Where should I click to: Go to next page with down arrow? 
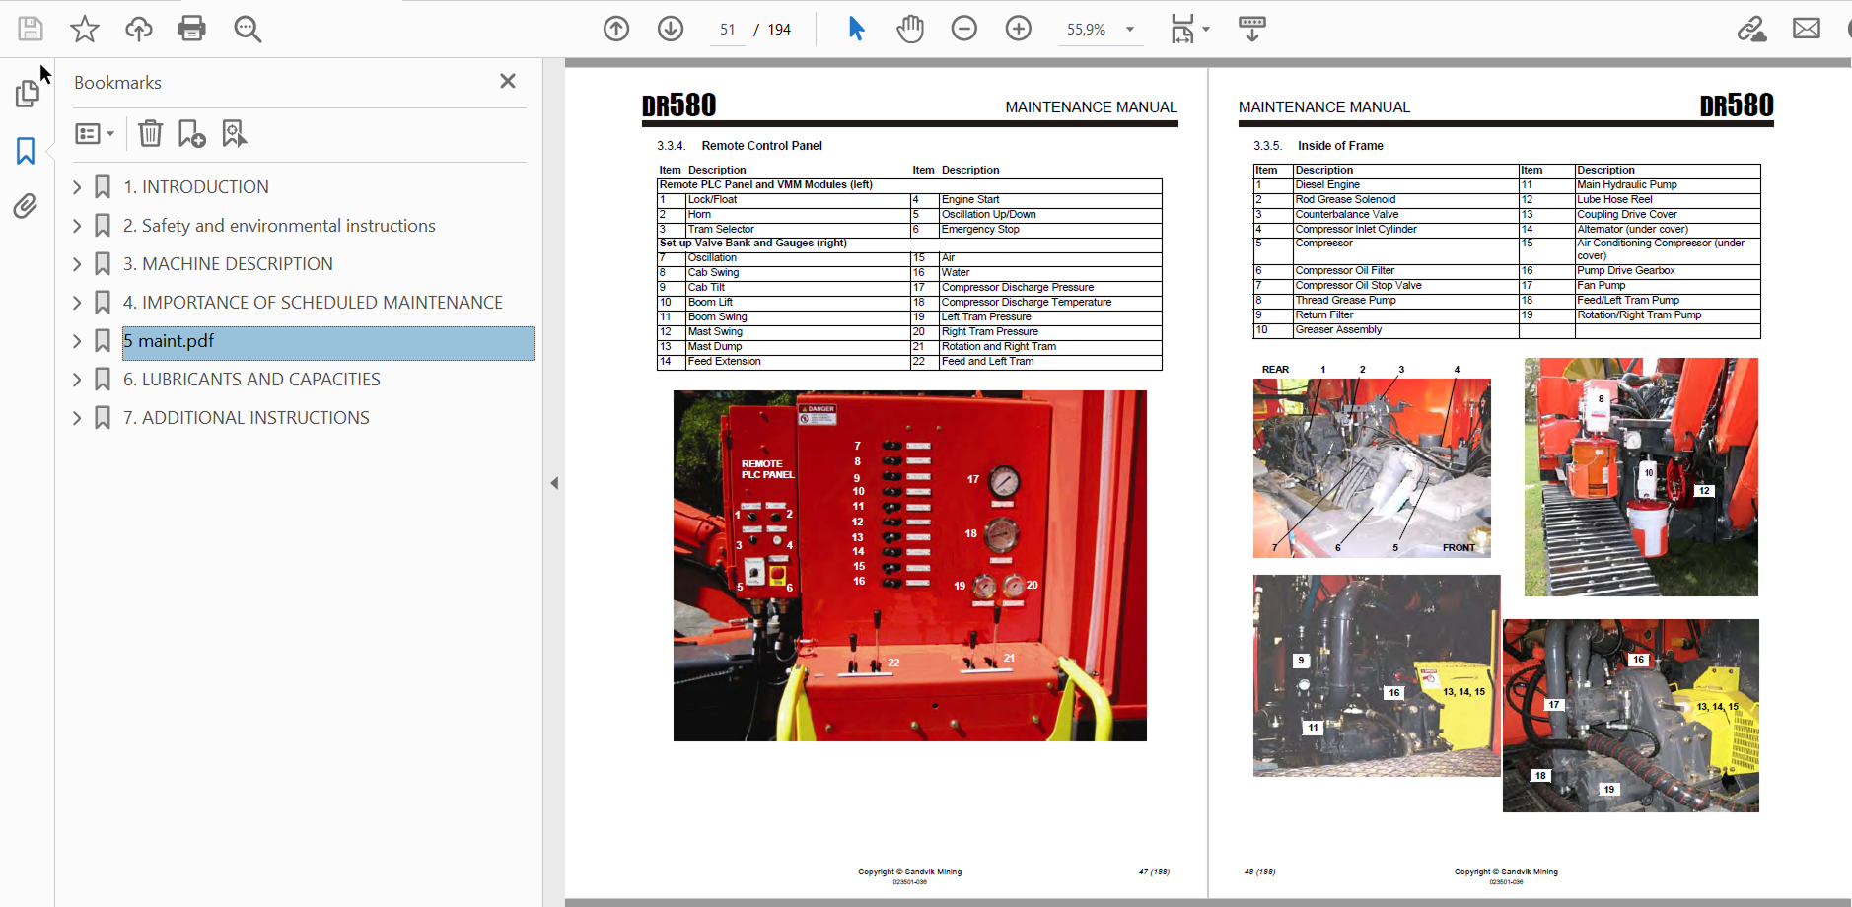click(671, 29)
